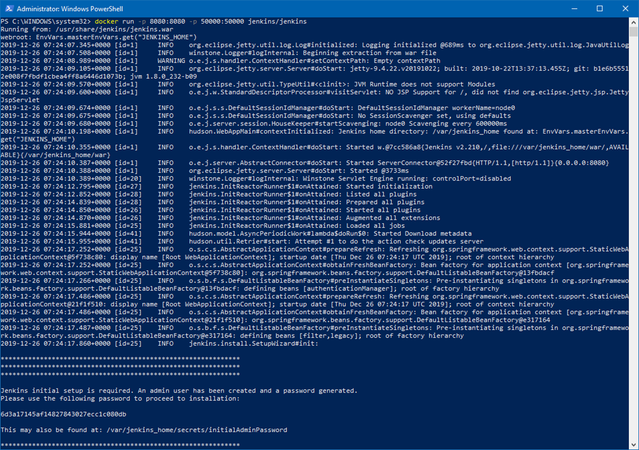Click 'No SessionScavenger set, using defaults' text
This screenshot has height=450, width=639.
click(x=434, y=115)
